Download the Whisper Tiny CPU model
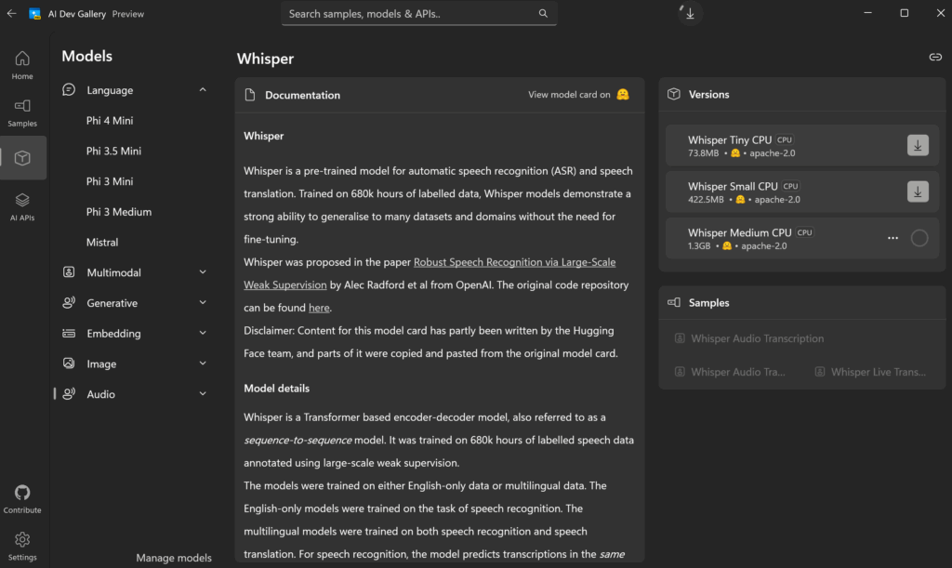 coord(918,145)
